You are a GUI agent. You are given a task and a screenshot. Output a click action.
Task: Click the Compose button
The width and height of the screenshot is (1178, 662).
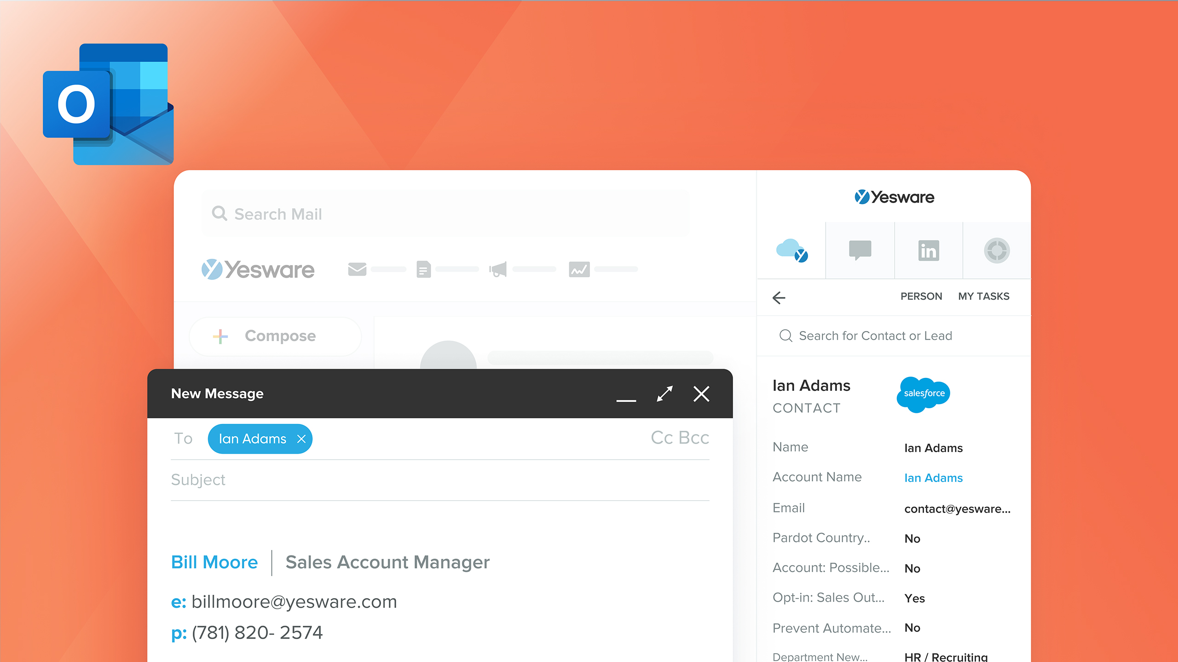pyautogui.click(x=275, y=336)
